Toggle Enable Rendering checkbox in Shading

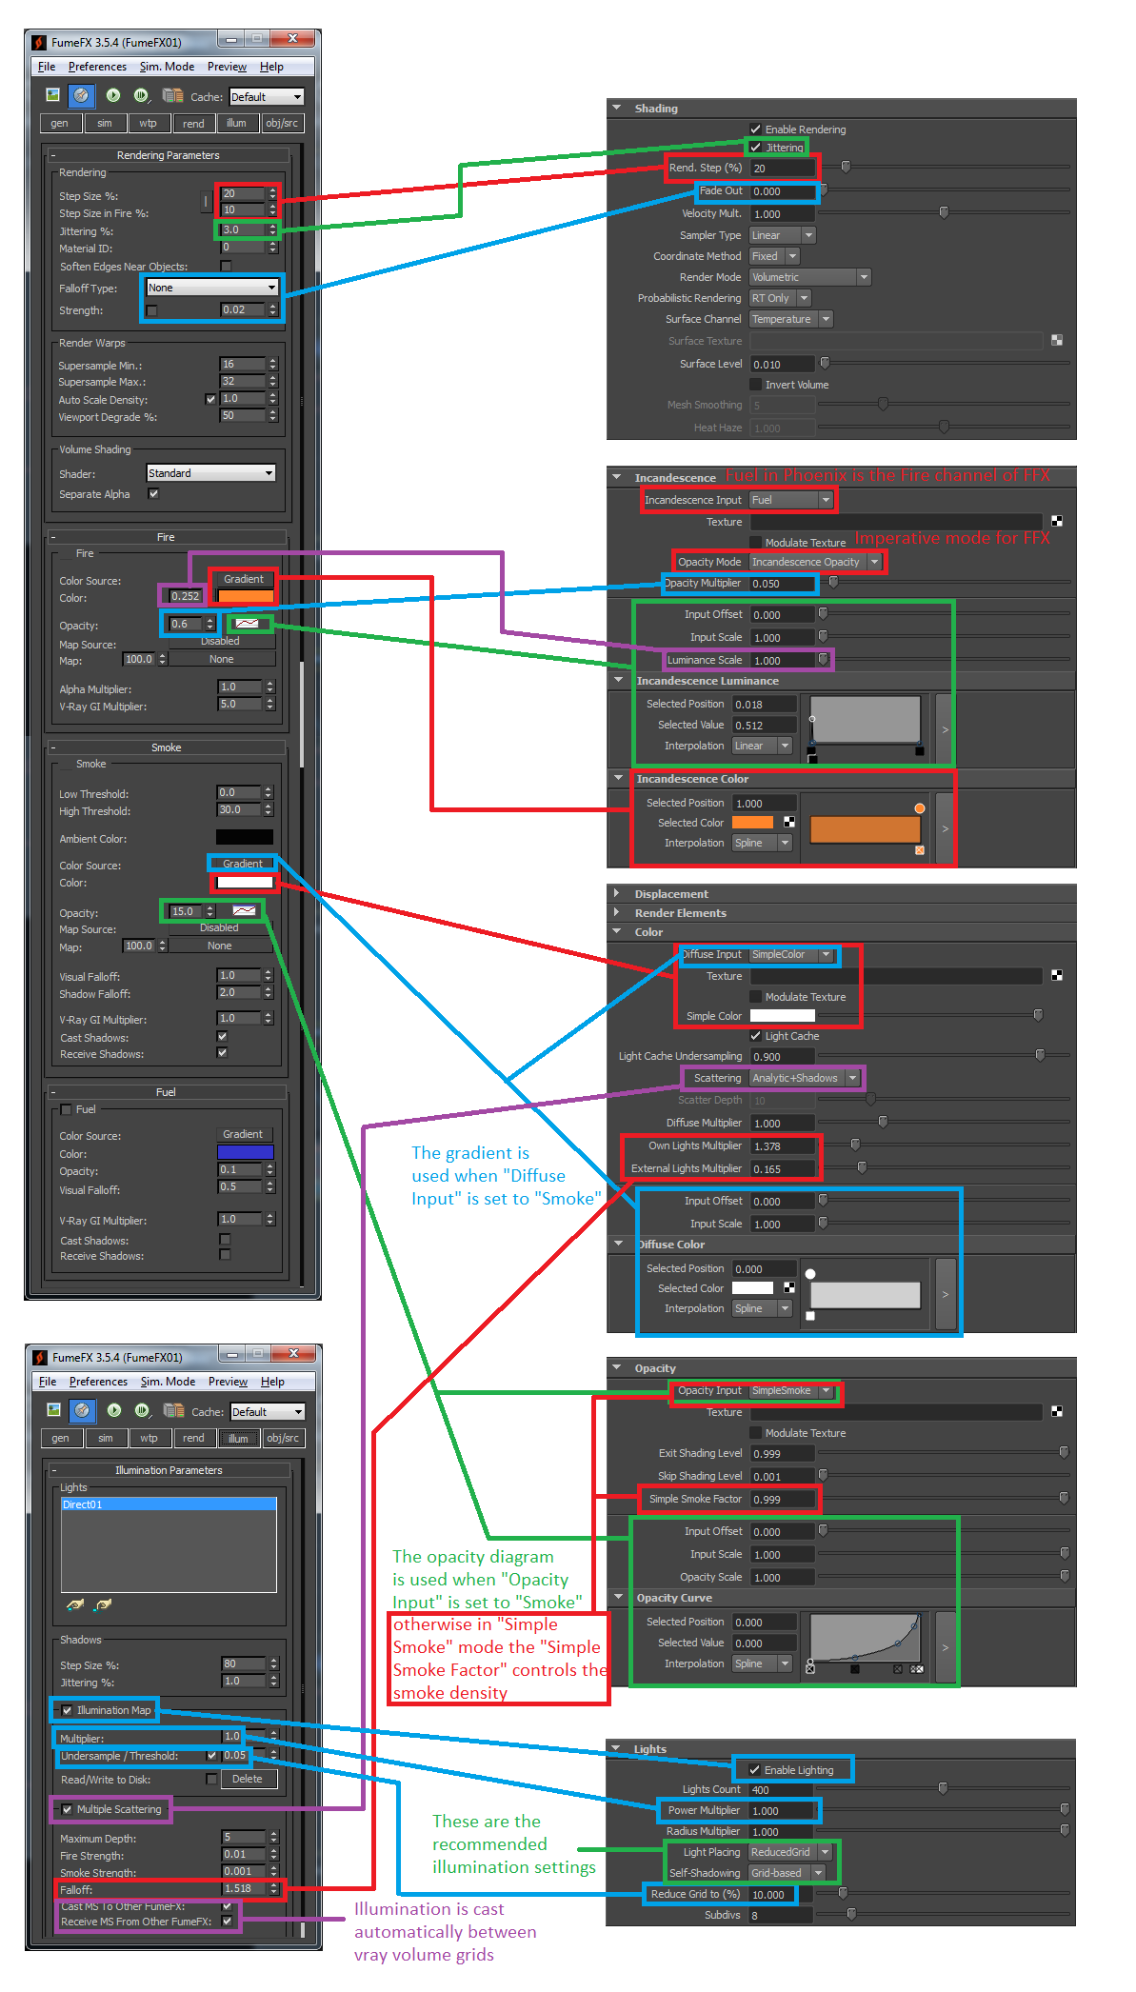tap(755, 129)
